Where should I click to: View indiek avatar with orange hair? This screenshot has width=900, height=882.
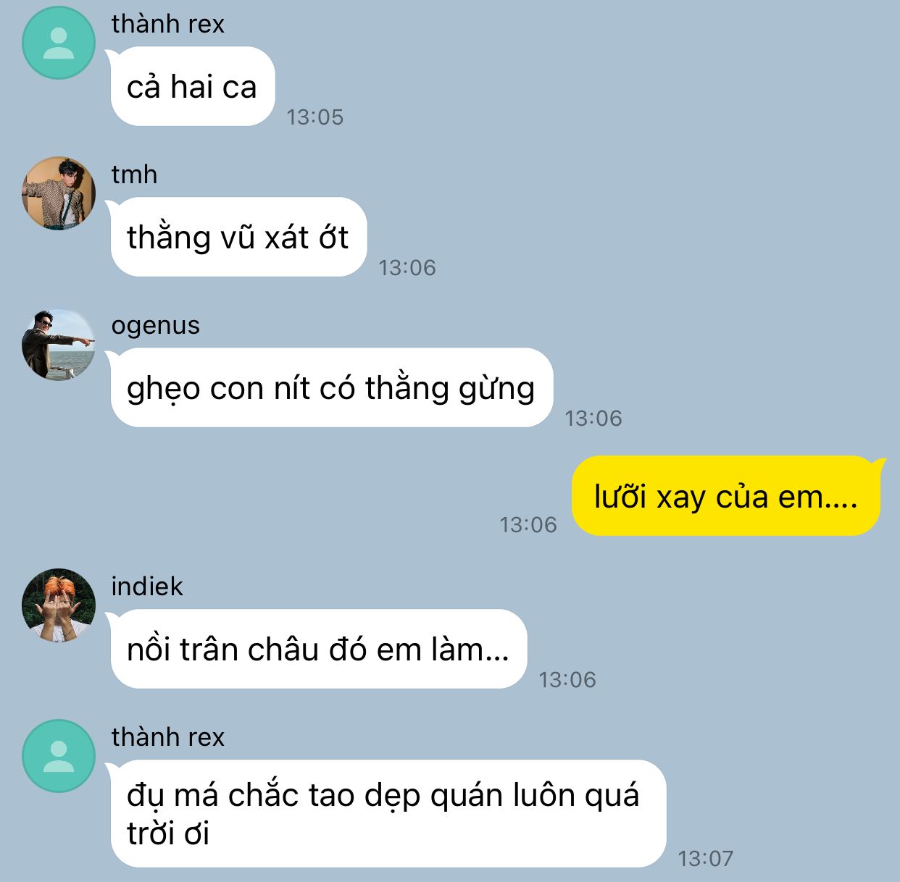[x=59, y=605]
